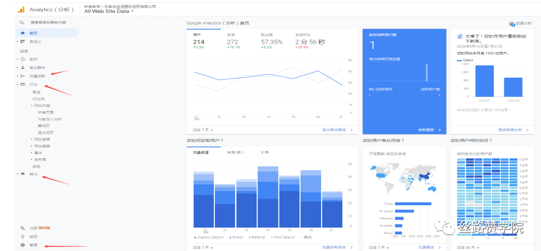Screen dimensions: 541x251
Task: Click the Sri Lanka bar in country chart
Action: [x=404, y=211]
